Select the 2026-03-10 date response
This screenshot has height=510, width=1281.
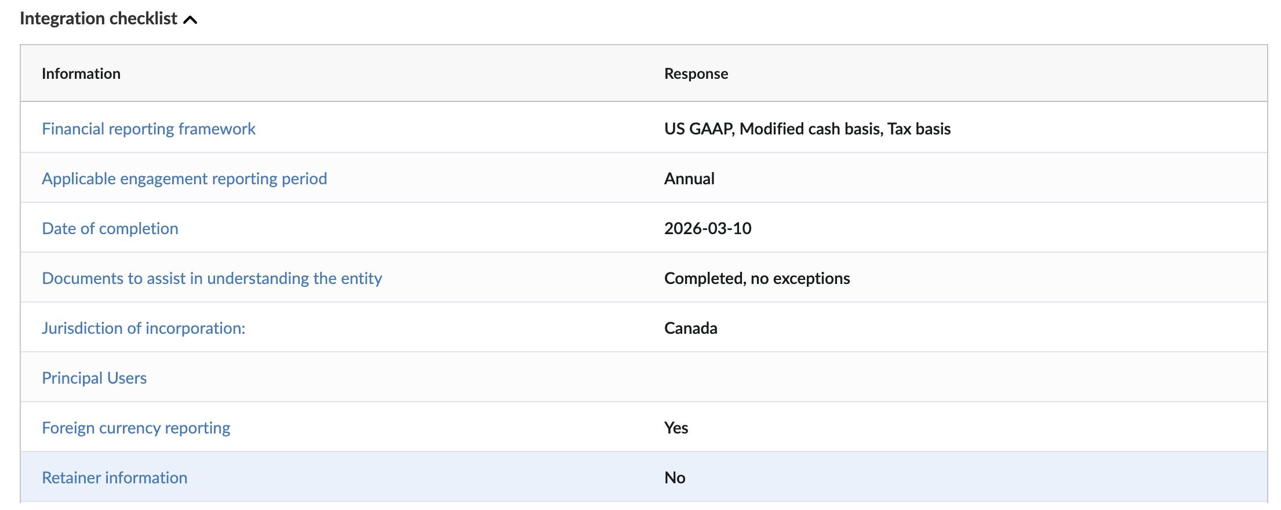coord(708,228)
